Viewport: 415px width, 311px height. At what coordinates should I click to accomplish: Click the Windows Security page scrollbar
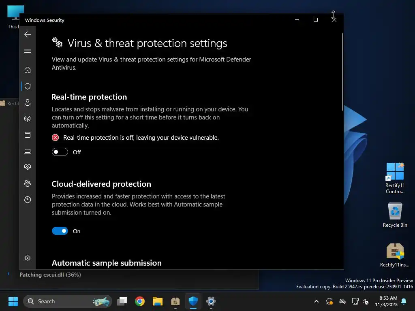[x=342, y=72]
